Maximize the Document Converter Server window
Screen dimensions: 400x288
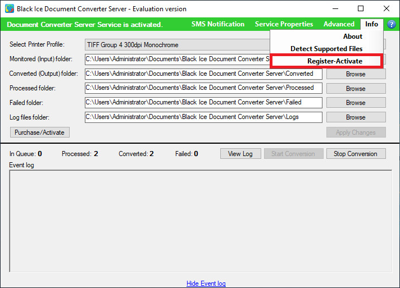tap(361, 8)
